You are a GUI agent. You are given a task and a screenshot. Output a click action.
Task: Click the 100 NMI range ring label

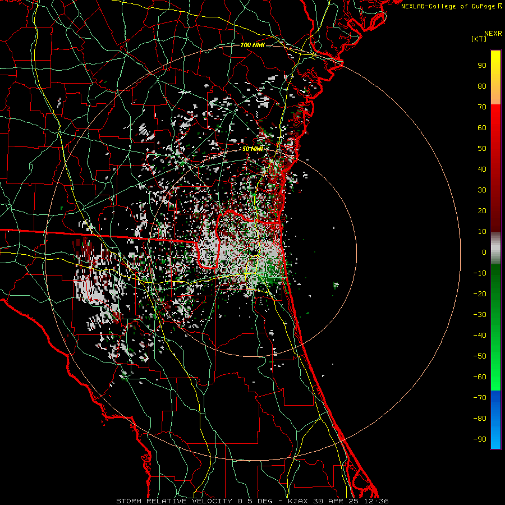[x=252, y=45]
